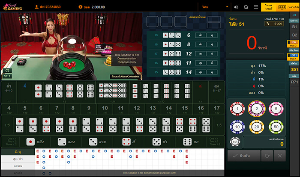The image size is (300, 177).
Task: Bet on total 17
Action: tap(216, 109)
